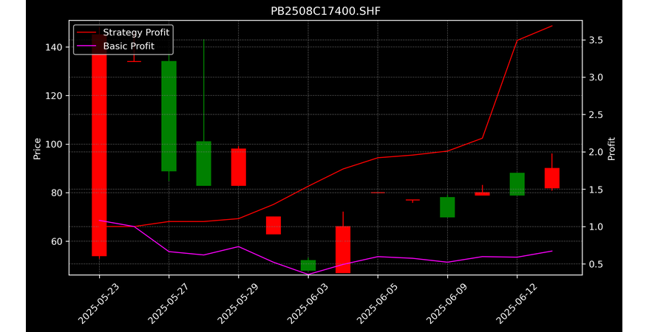Click the tall red candlestick on 2025-05-23

[x=99, y=145]
